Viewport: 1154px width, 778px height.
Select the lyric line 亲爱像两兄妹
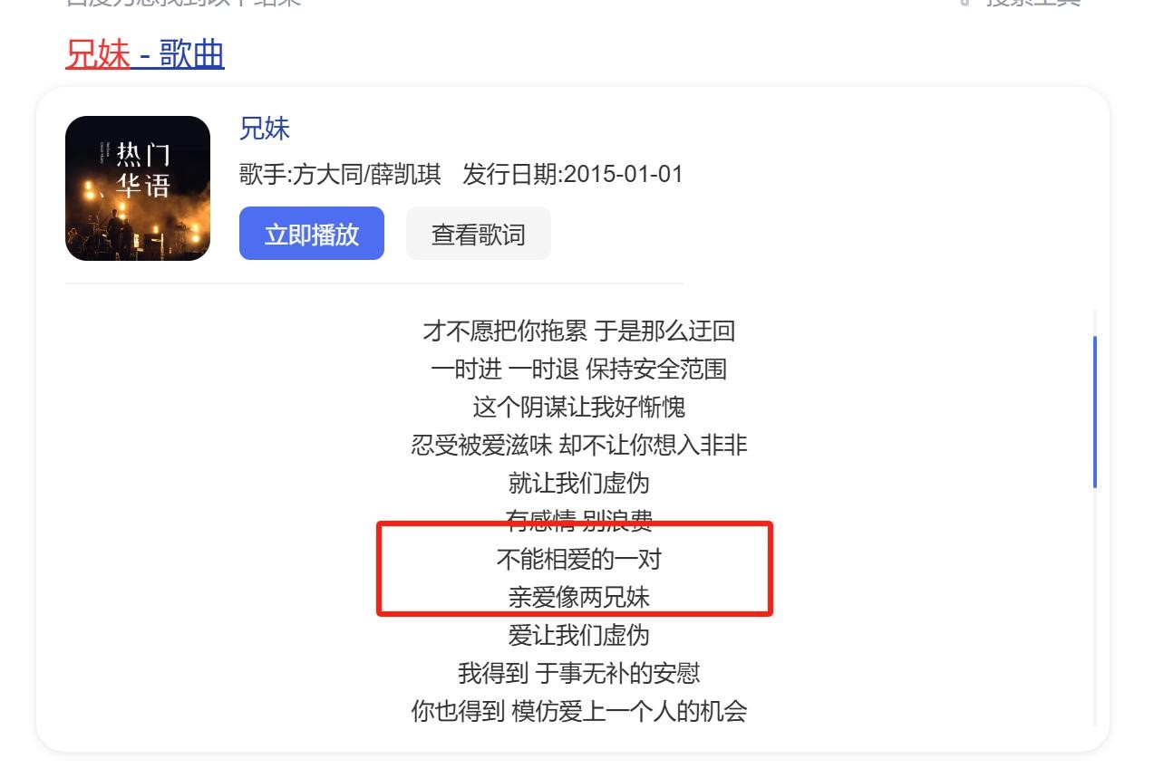pos(578,597)
